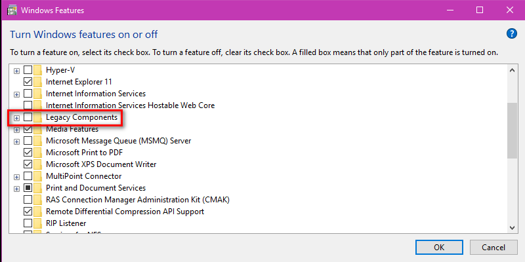Disable Microsoft XPS Document Writer checkbox
This screenshot has width=525, height=262.
coord(28,164)
